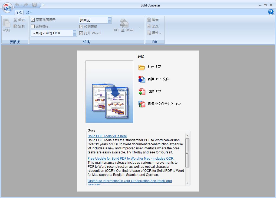Viewport: 276px width, 198px height.
Task: Click the 转换 group label
Action: point(86,42)
